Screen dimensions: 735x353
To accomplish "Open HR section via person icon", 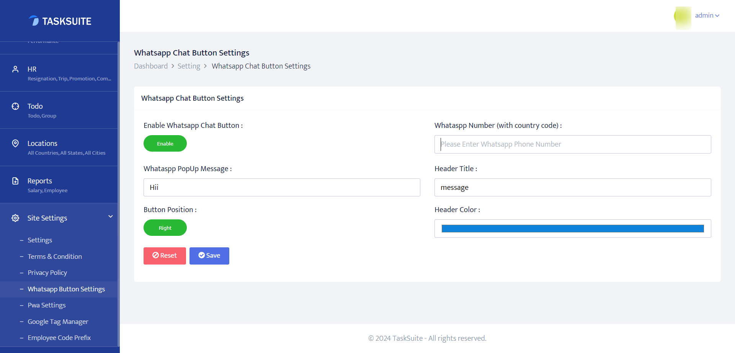I will click(x=15, y=69).
